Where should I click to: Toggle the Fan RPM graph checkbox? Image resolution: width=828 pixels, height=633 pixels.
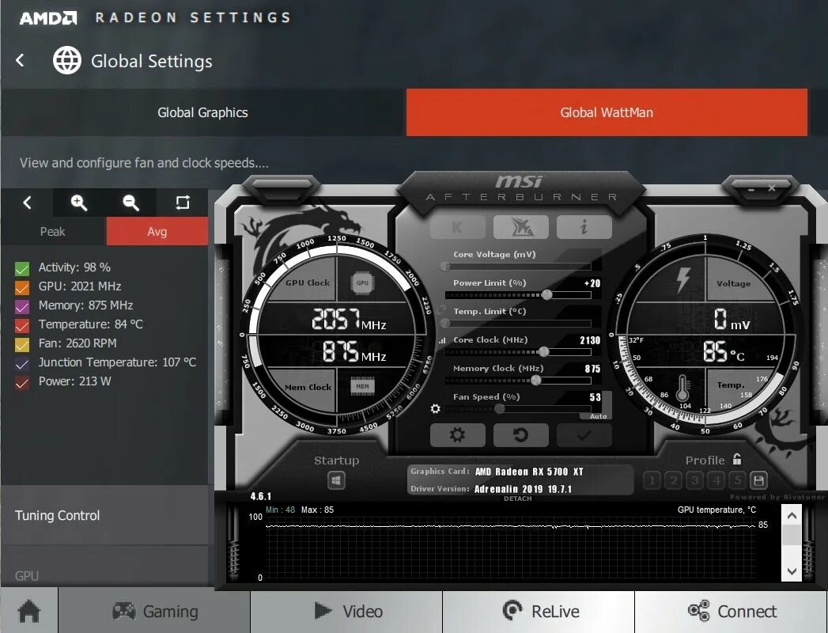[22, 345]
